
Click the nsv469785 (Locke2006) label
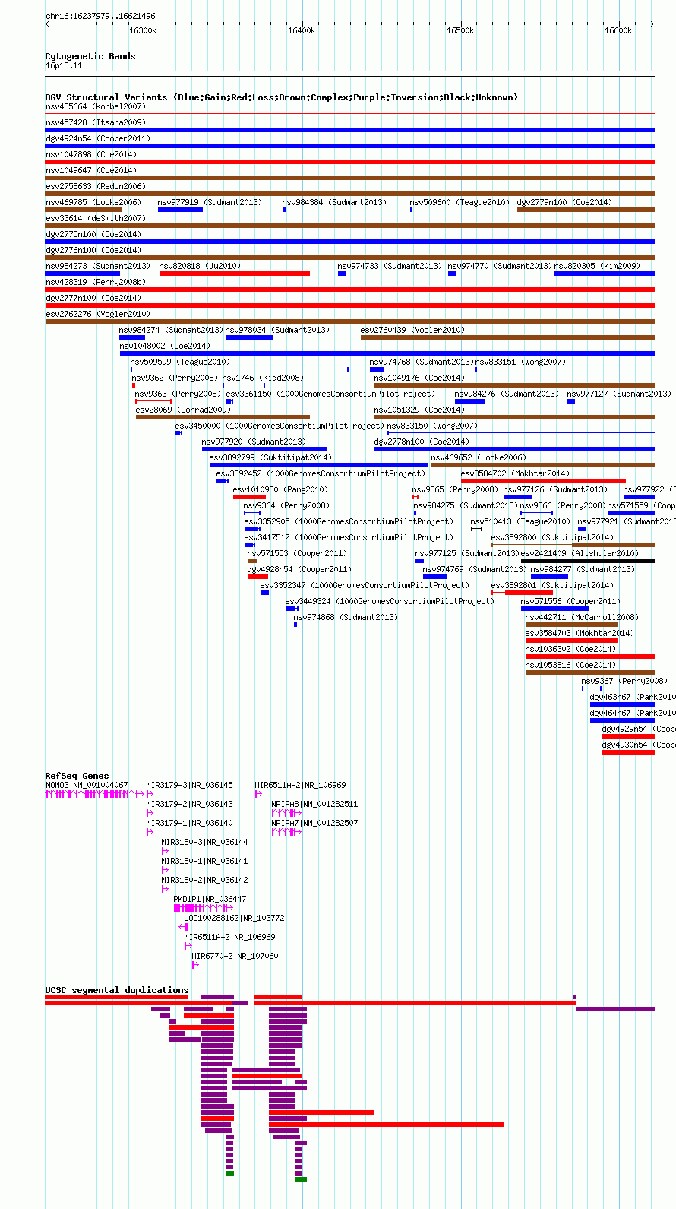point(93,202)
